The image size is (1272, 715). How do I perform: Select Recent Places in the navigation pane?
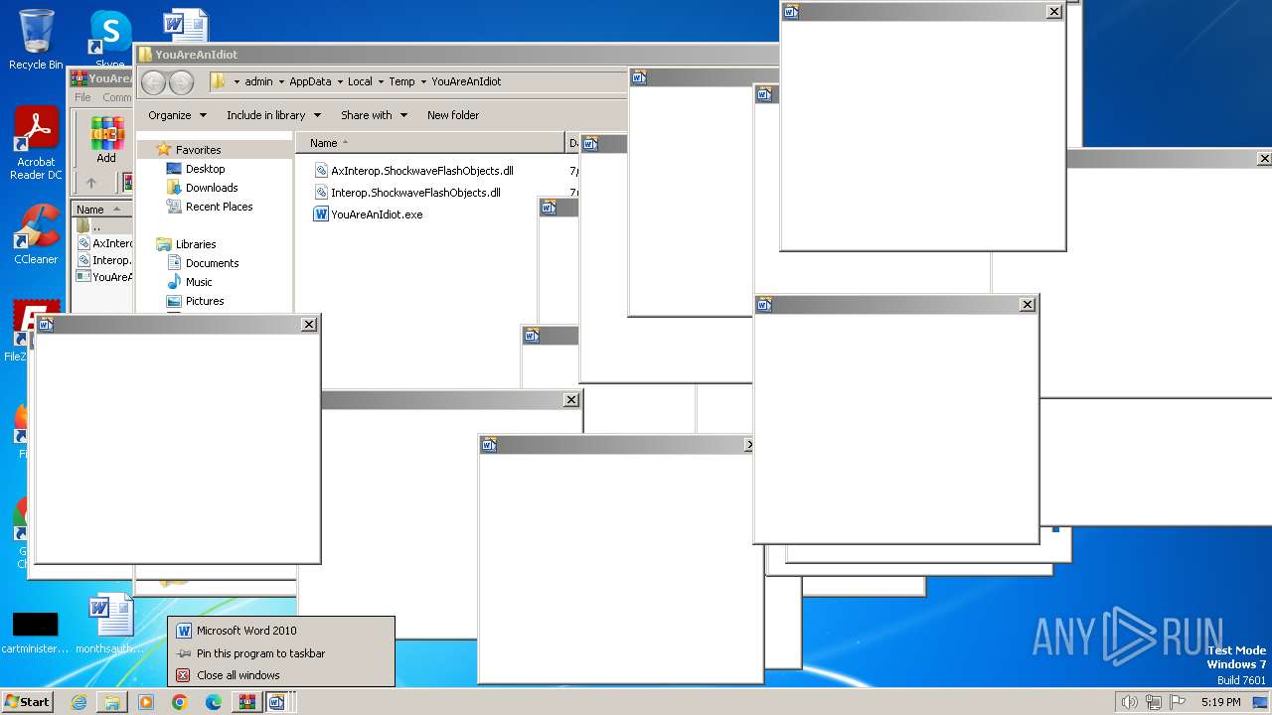[x=210, y=207]
